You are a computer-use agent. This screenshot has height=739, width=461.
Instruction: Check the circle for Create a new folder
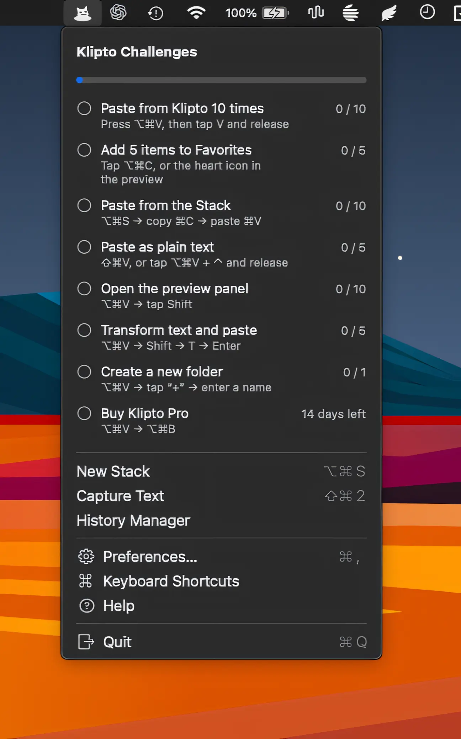pyautogui.click(x=84, y=372)
